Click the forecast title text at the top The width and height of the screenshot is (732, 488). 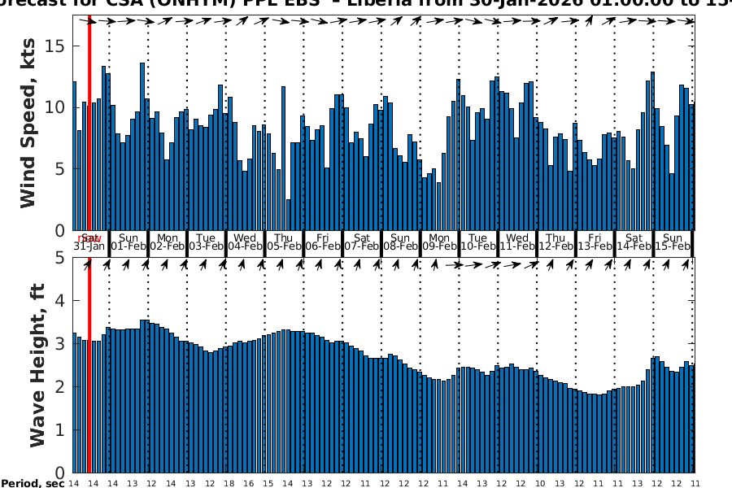pos(366,5)
